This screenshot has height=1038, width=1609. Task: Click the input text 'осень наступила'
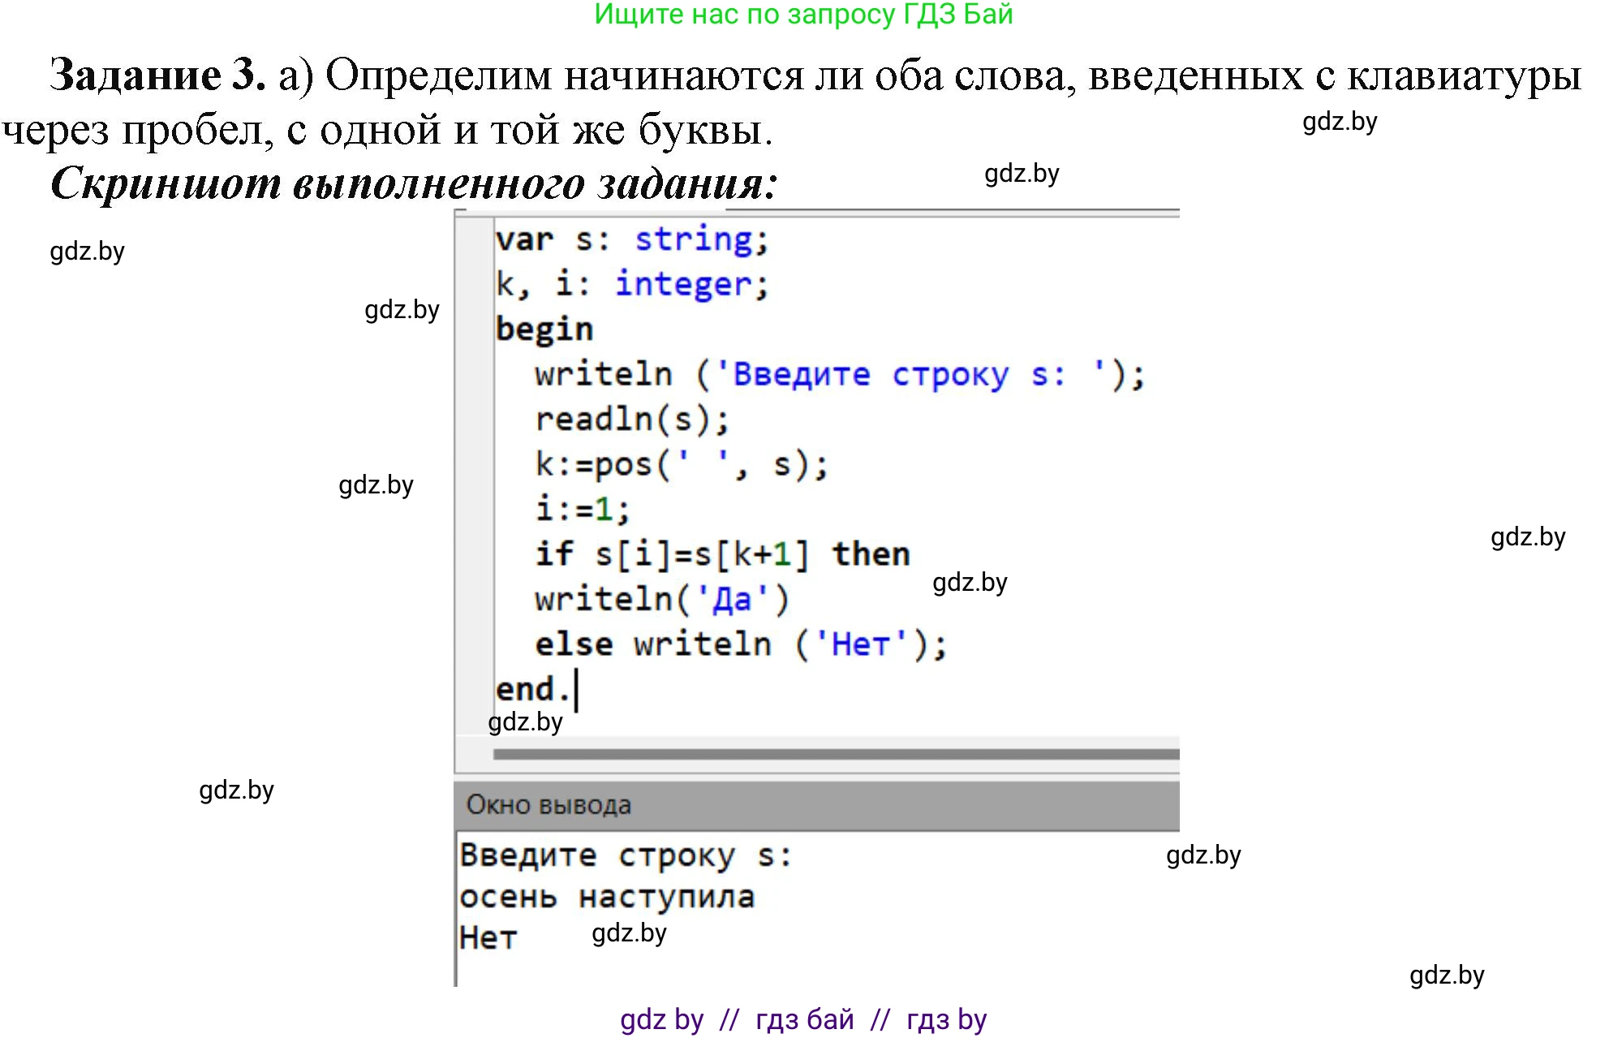tap(607, 896)
